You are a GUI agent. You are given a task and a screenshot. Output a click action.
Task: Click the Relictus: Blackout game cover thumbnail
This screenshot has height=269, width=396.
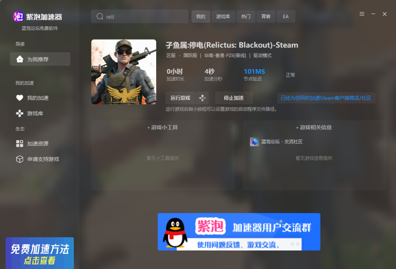tap(124, 72)
